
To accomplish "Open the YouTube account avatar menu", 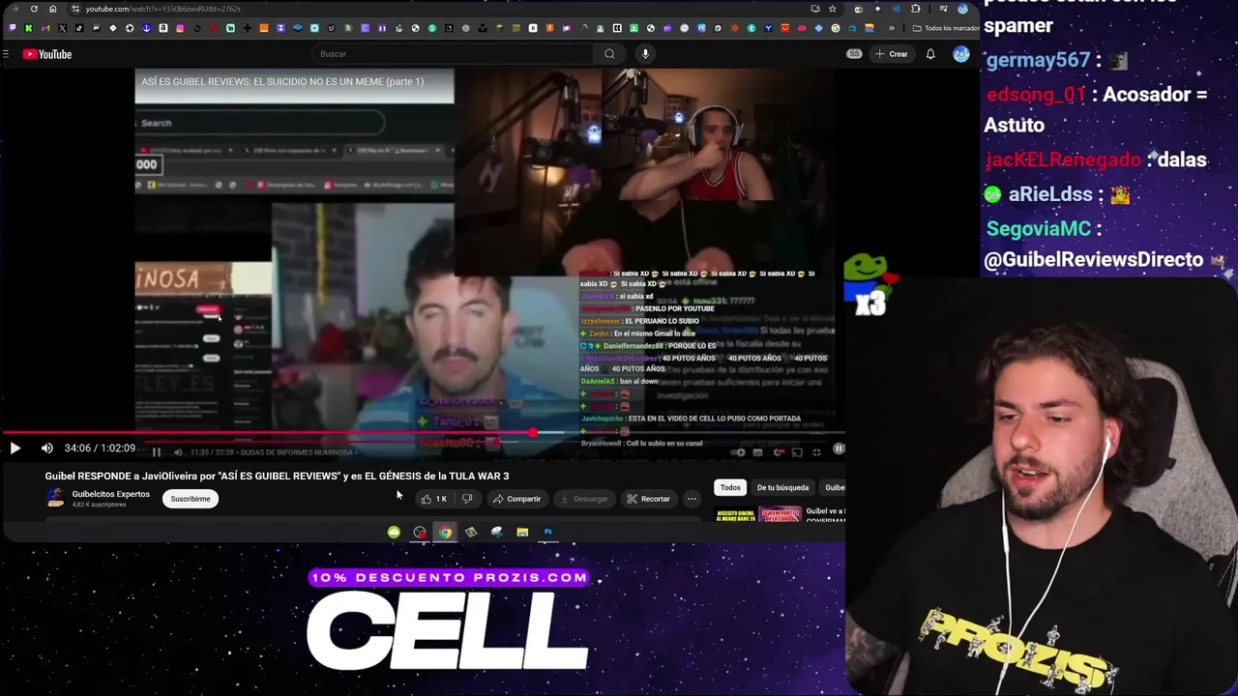I will tap(960, 54).
